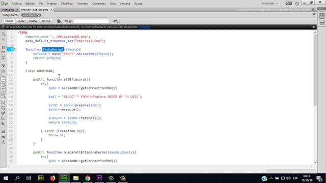Viewport: 326px width, 183px height.
Task: Open the Modificar menu
Action: click(67, 4)
